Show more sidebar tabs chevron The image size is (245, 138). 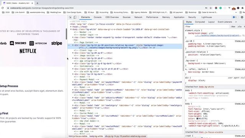pos(236,22)
